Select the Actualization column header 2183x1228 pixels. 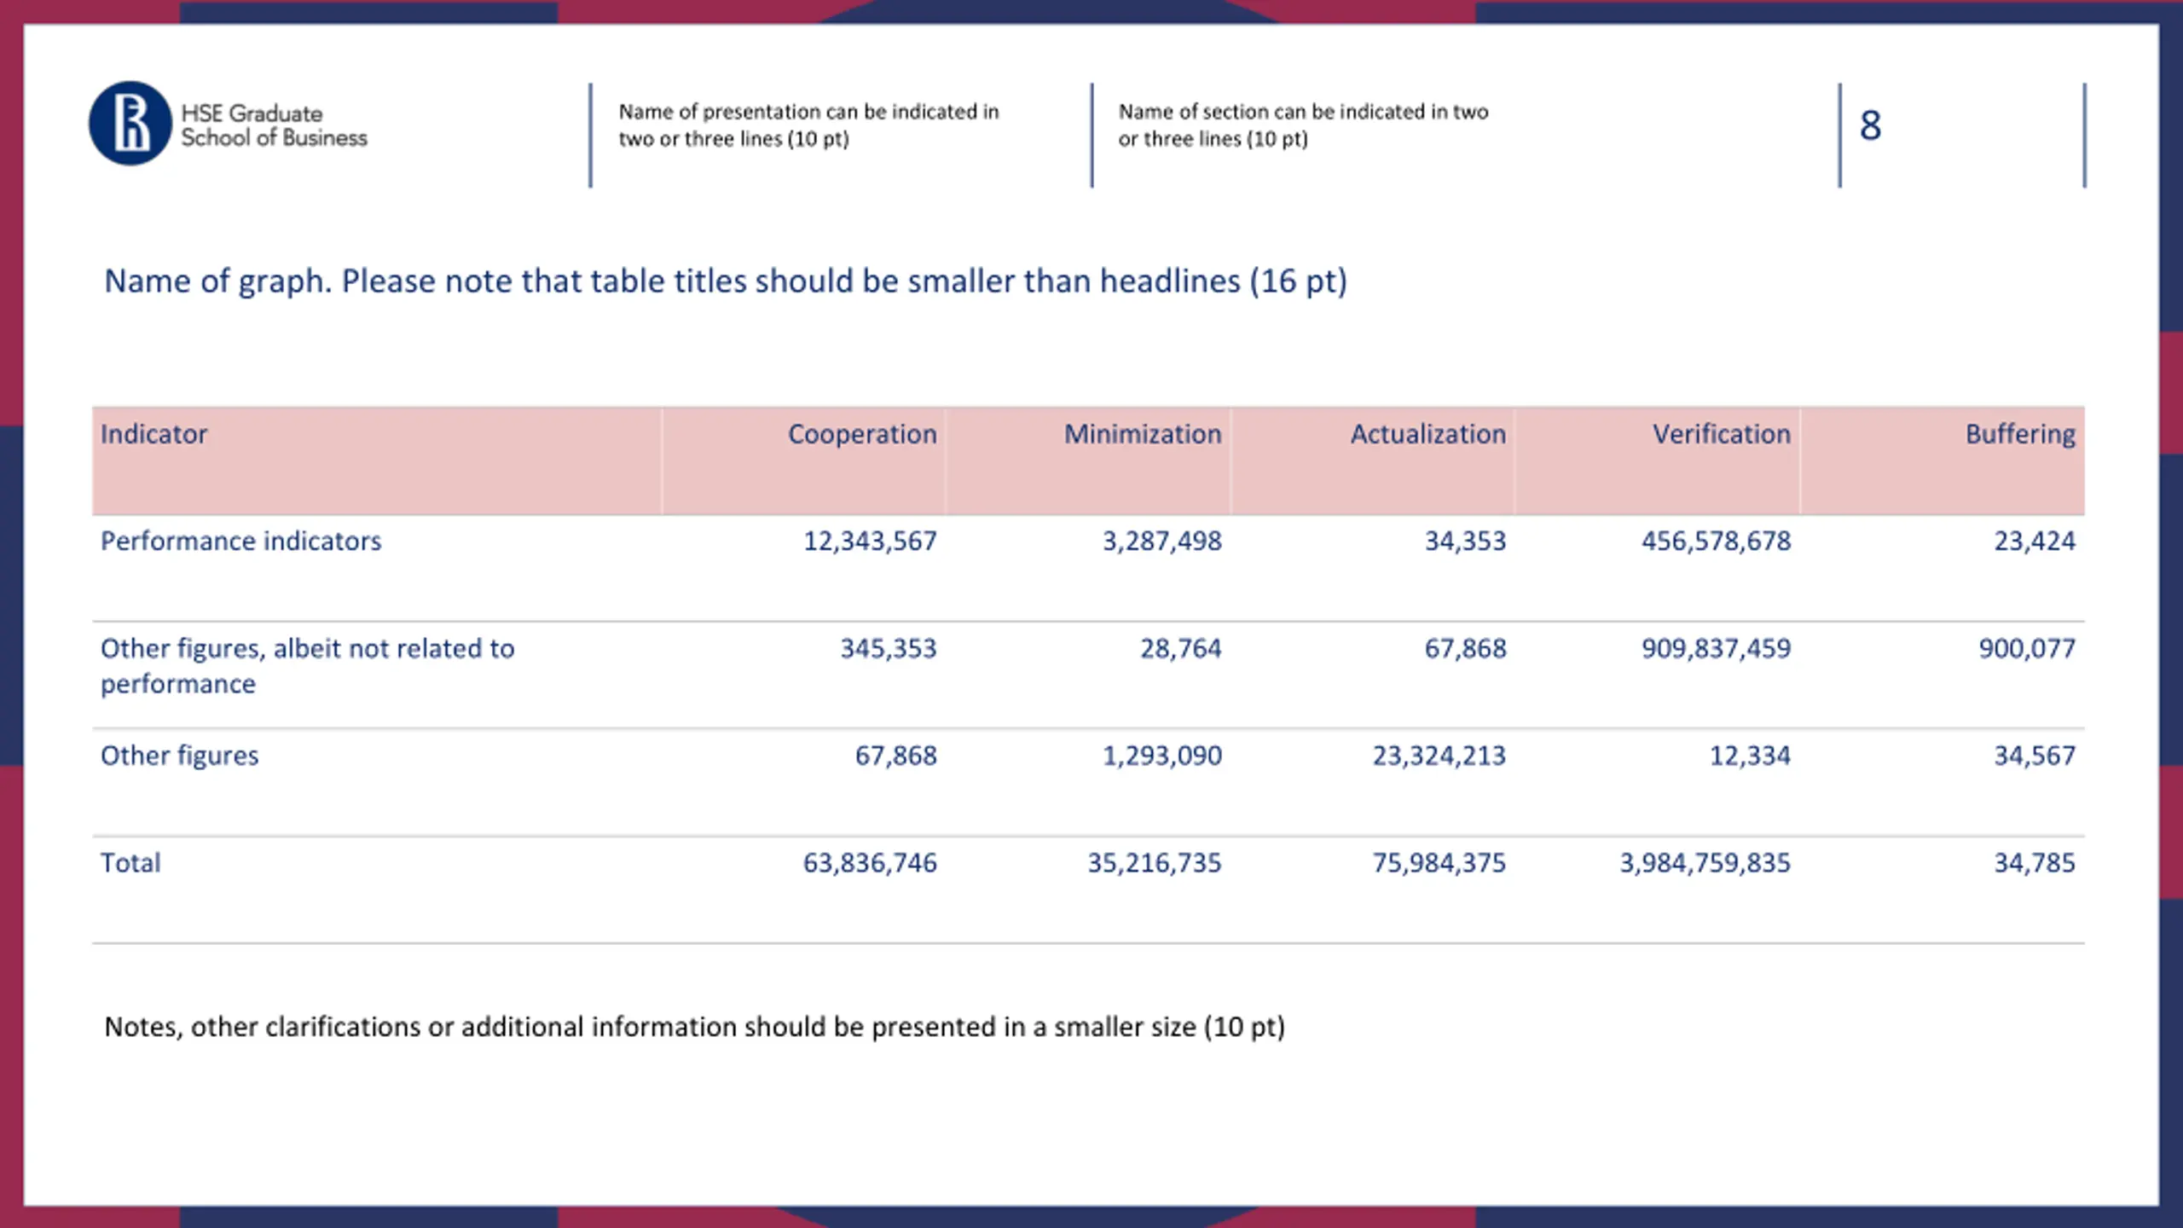point(1373,460)
